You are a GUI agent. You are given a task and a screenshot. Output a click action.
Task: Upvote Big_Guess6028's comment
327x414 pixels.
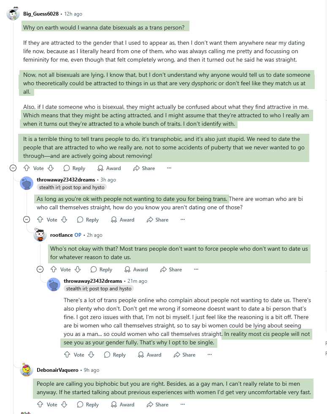26,168
